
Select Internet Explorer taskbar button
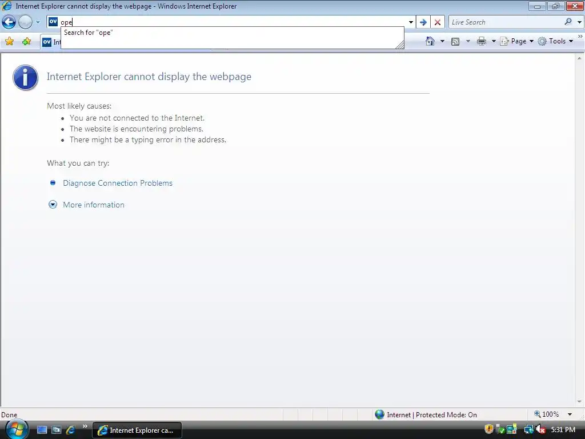click(x=137, y=430)
